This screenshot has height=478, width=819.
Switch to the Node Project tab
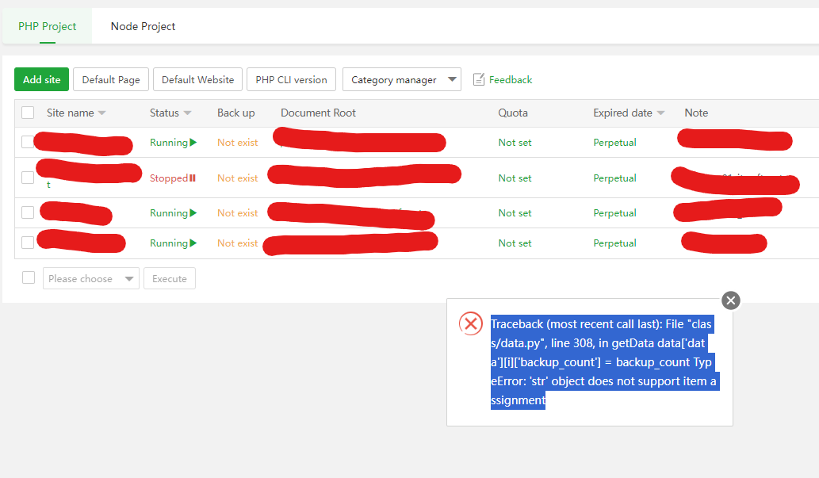tap(143, 26)
